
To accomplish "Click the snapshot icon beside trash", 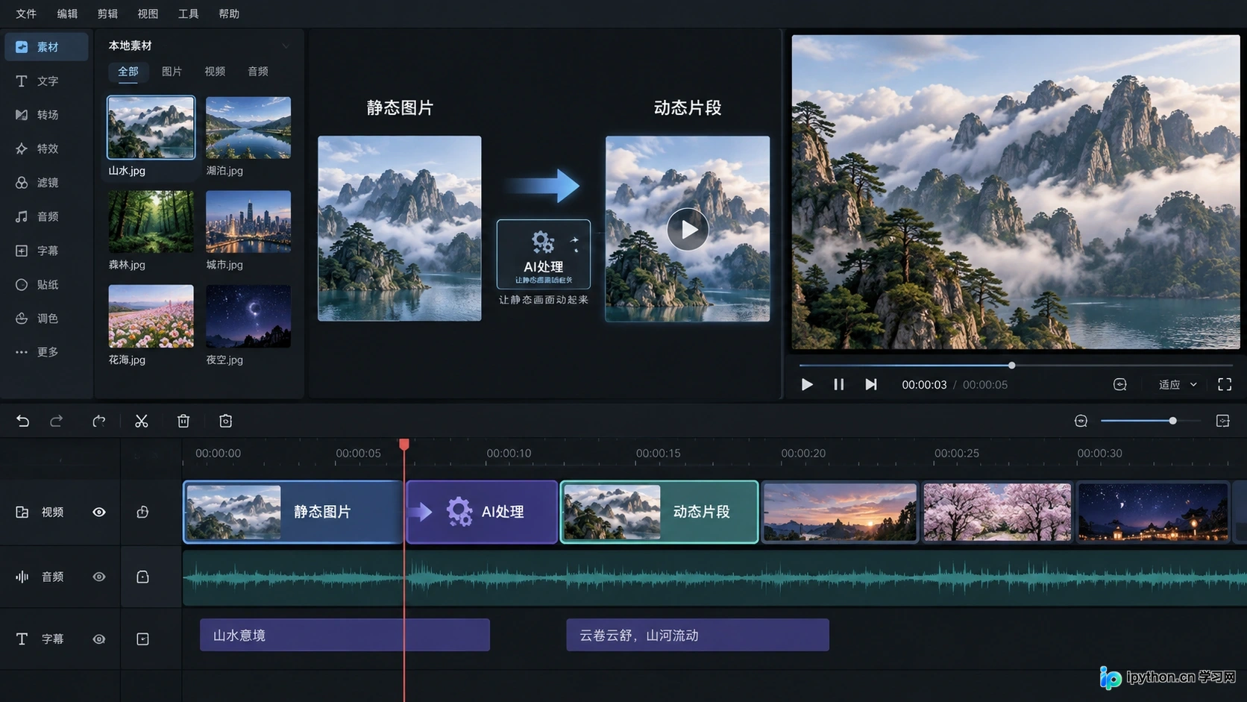I will 225,421.
